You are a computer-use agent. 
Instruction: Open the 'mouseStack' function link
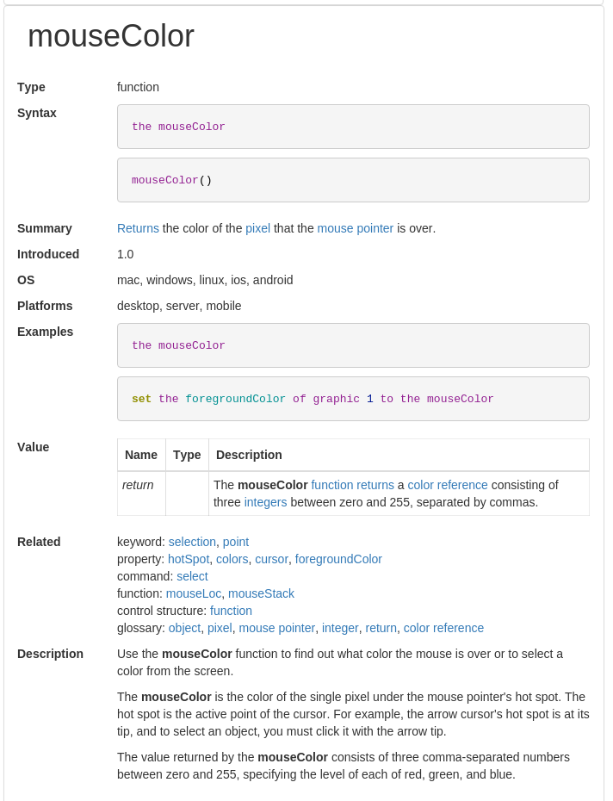pos(261,593)
